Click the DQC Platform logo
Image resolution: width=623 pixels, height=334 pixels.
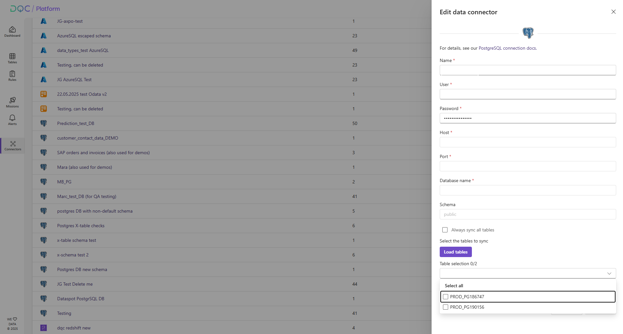(35, 9)
